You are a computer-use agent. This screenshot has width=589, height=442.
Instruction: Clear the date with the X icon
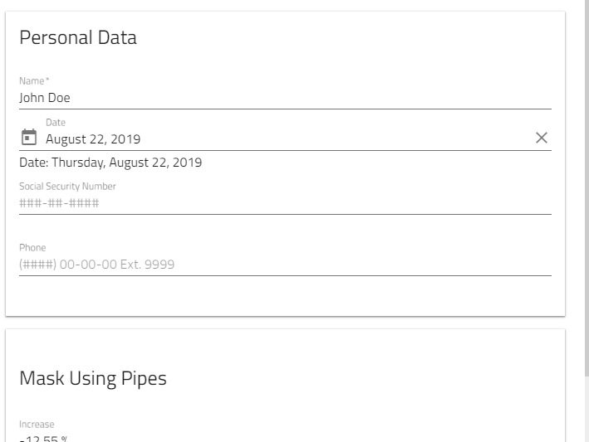pyautogui.click(x=542, y=138)
